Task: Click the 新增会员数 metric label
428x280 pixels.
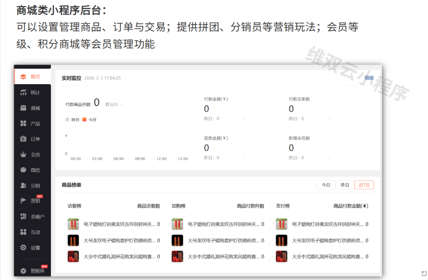Action: [299, 138]
